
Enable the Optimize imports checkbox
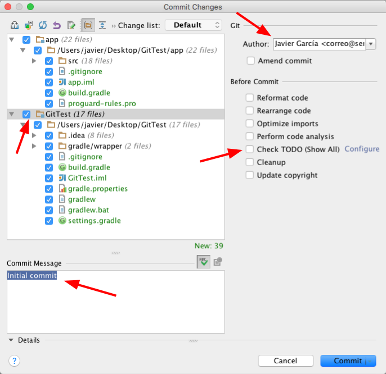250,124
